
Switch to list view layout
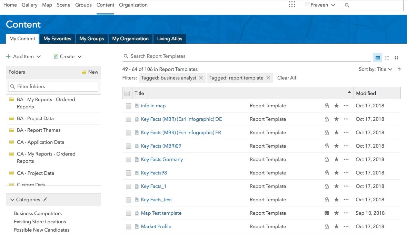coord(387,58)
